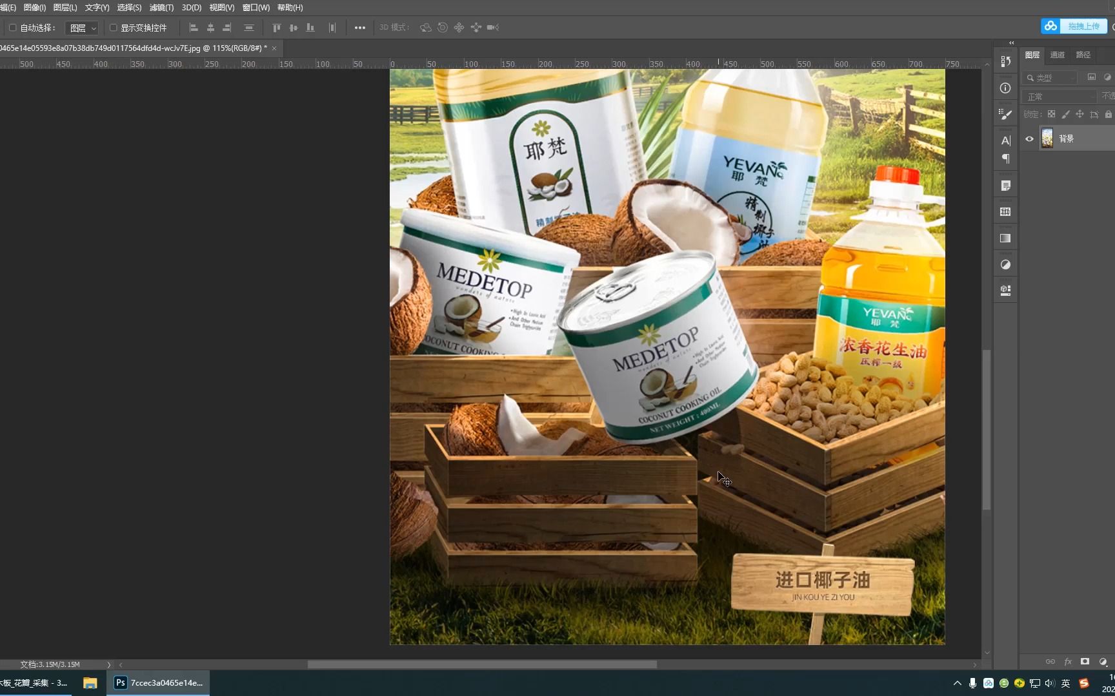This screenshot has width=1115, height=696.
Task: Open 选择(S) menu
Action: pos(129,8)
